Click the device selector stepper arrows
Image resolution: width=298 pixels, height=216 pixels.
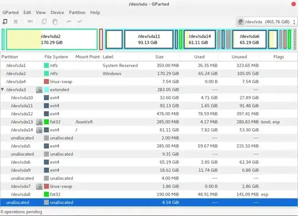point(294,22)
